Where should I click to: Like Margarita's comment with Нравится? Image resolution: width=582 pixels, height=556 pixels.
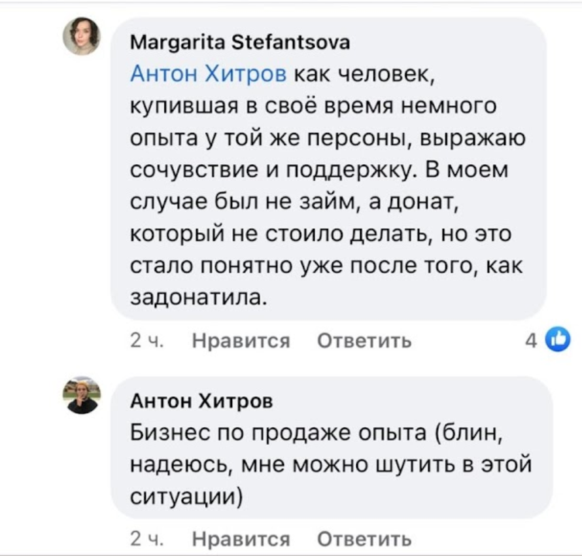(x=241, y=340)
